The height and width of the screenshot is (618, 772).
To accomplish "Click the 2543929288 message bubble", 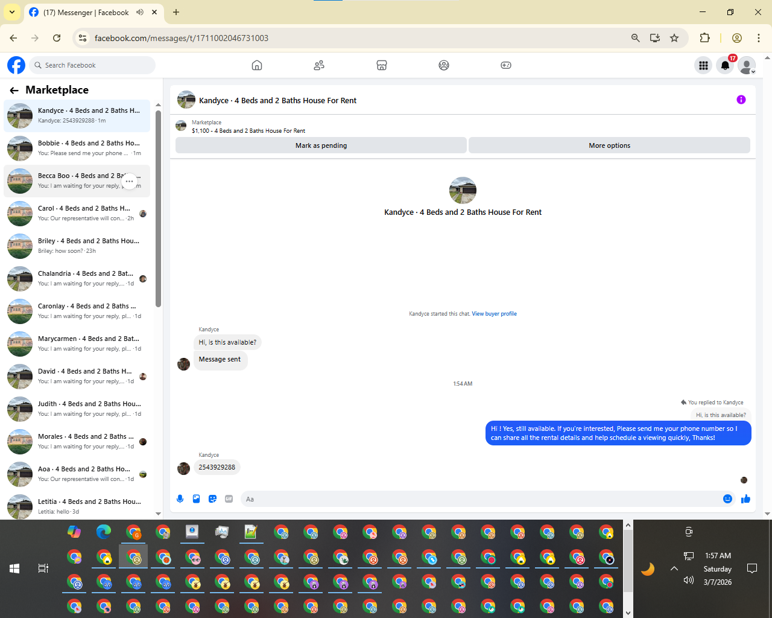I will (x=217, y=467).
